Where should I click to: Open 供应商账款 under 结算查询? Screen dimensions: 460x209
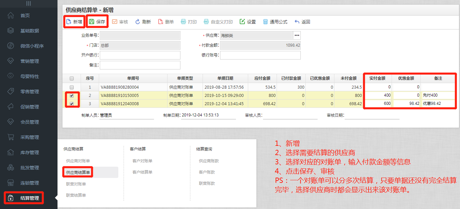pyautogui.click(x=209, y=161)
